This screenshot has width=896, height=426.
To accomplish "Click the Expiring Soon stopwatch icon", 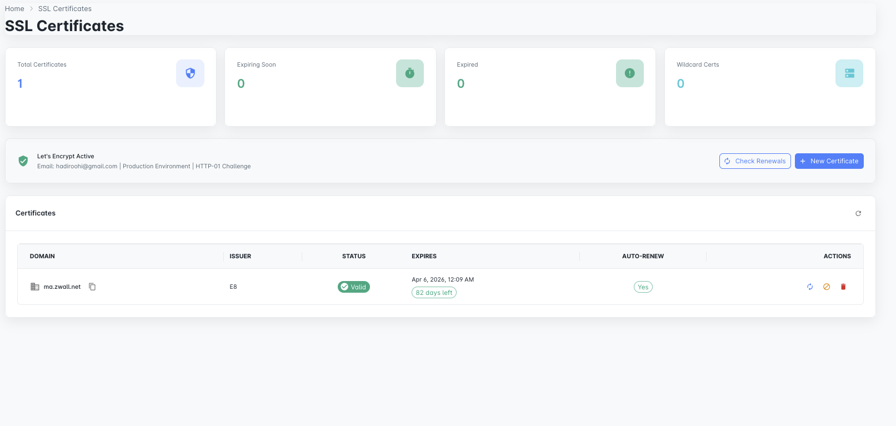I will 410,73.
